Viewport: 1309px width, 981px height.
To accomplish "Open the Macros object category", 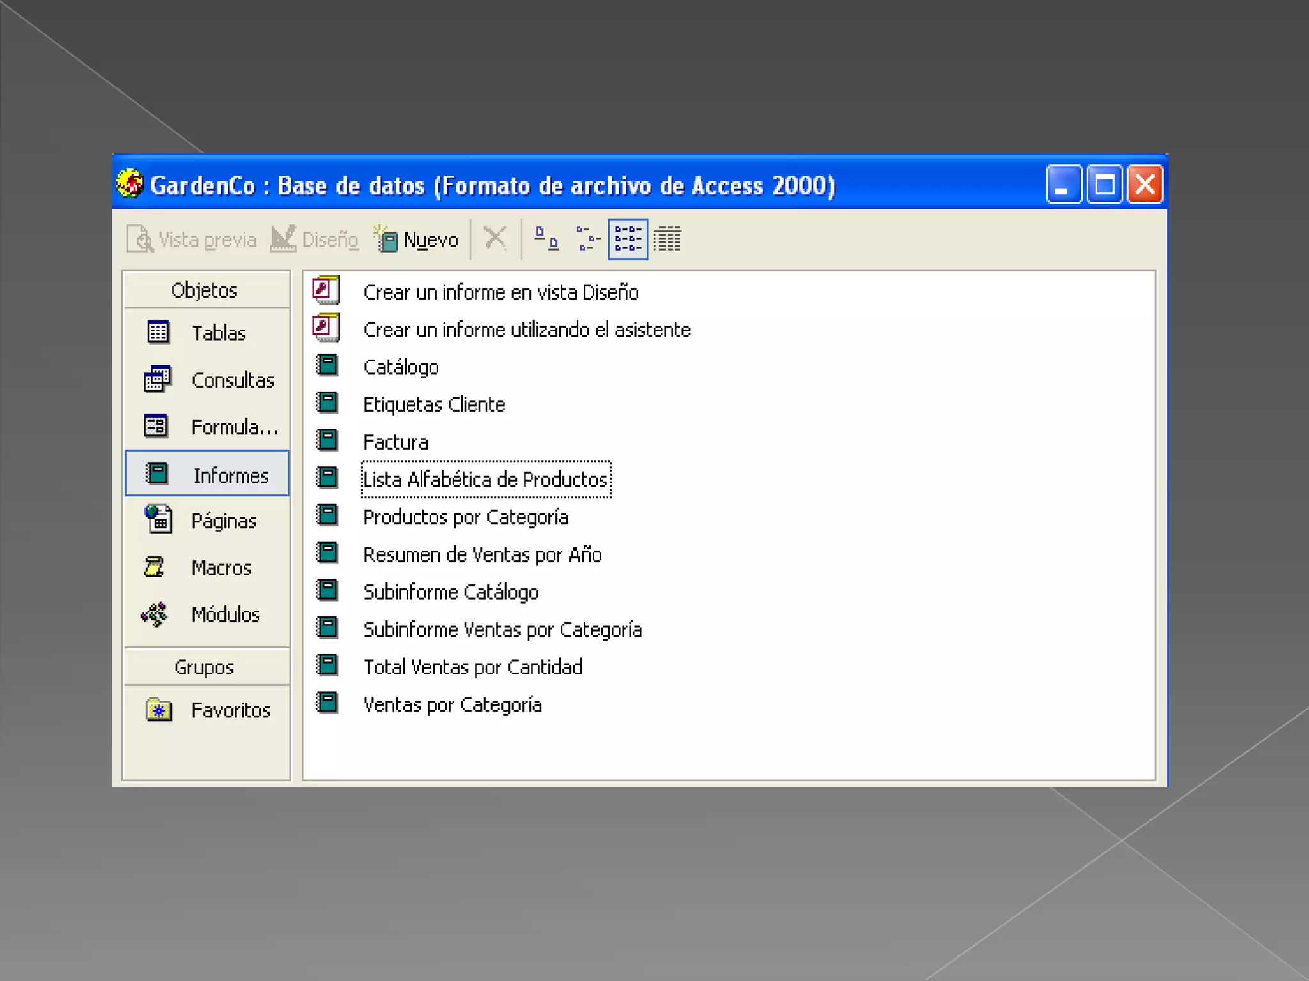I will 206,567.
